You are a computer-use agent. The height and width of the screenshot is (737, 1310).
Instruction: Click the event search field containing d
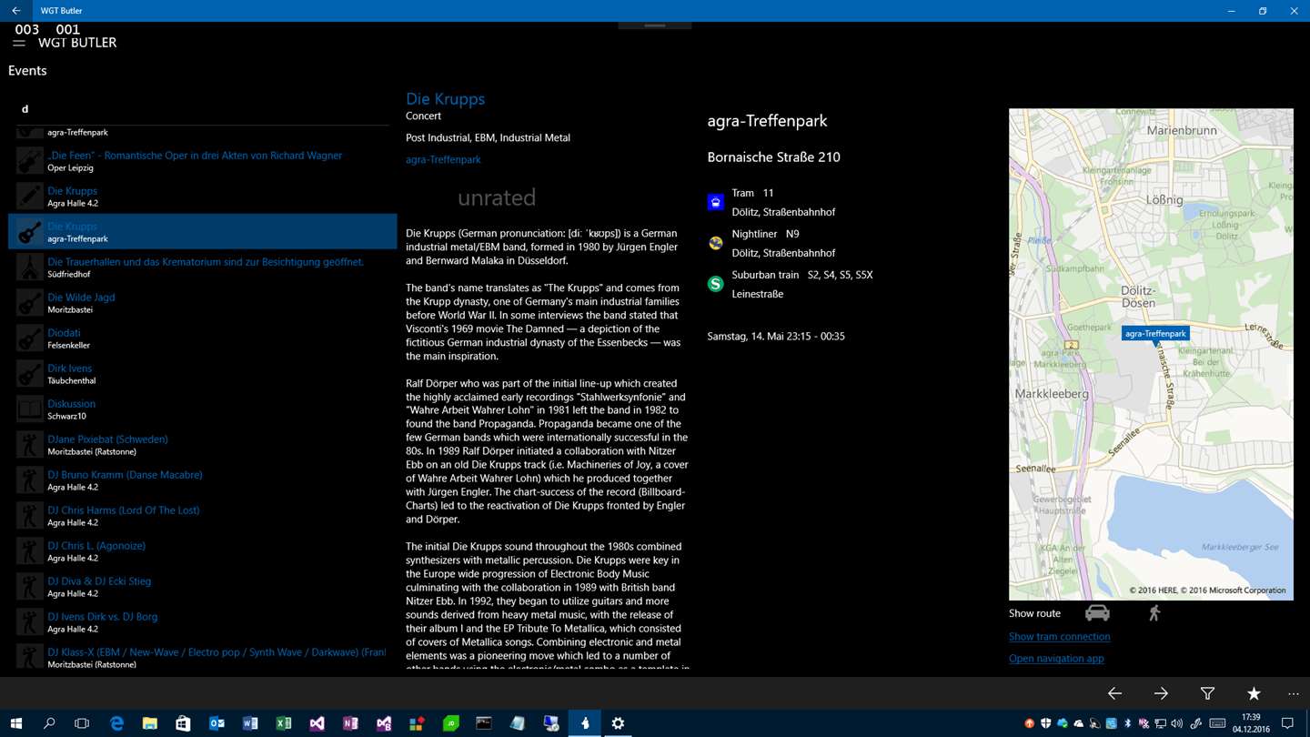[203, 109]
